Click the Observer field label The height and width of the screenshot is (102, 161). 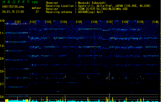pyautogui.click(x=52, y=3)
